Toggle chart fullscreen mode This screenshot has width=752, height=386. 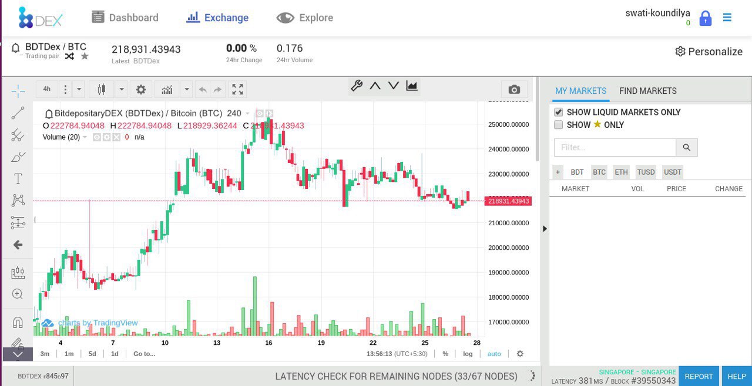click(x=237, y=89)
